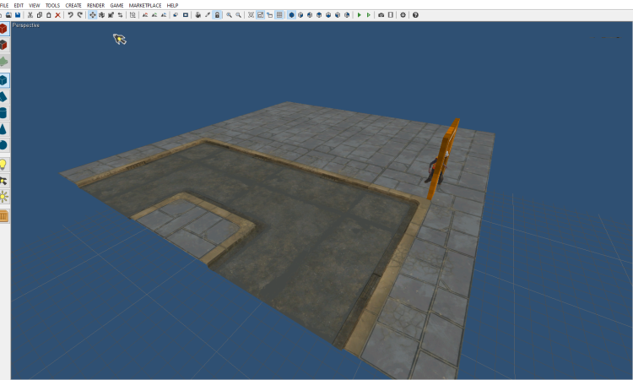Click the red delete X icon
The height and width of the screenshot is (380, 633).
(57, 15)
